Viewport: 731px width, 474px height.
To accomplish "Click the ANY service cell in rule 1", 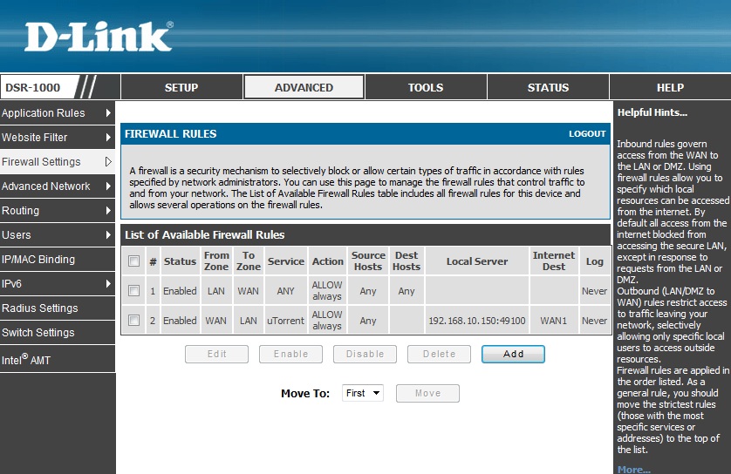I will 285,291.
